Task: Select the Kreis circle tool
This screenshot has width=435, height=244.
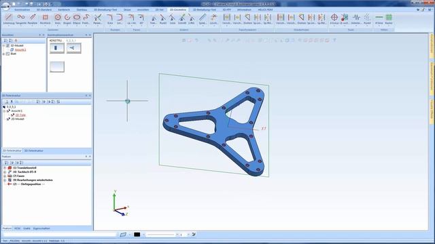Action: (58, 19)
